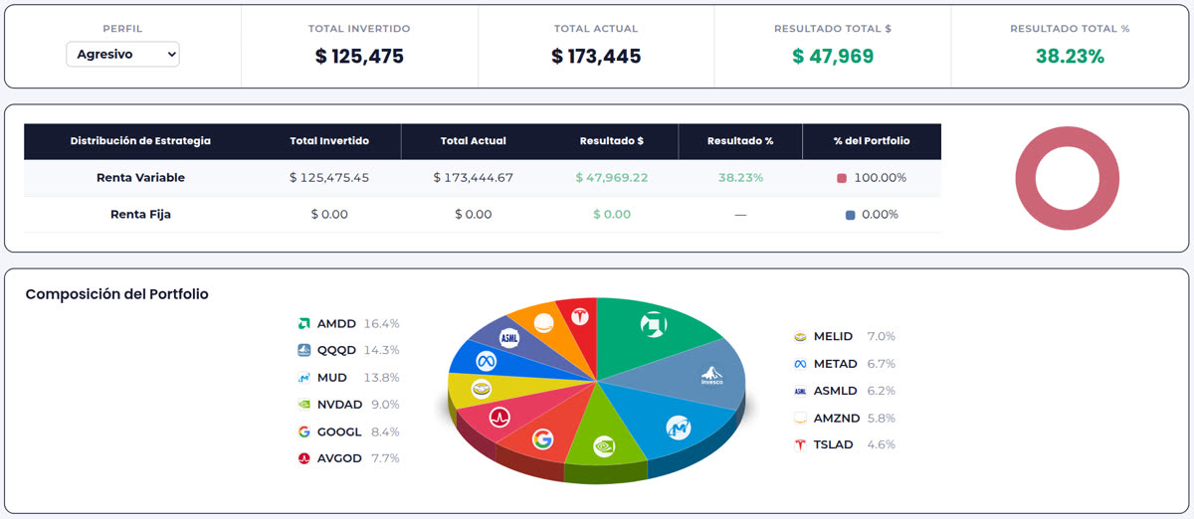Click the Micron logo on the blue pie slice
The width and height of the screenshot is (1194, 519).
(x=678, y=427)
